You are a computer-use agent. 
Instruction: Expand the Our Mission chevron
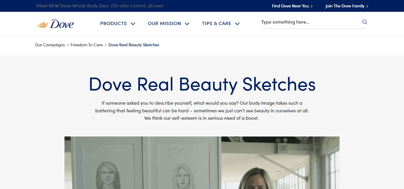[187, 24]
